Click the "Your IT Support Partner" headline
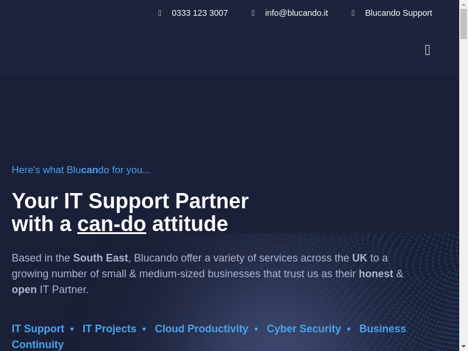 (130, 201)
